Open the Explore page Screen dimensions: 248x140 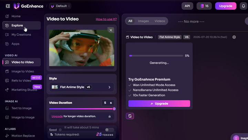21,25
